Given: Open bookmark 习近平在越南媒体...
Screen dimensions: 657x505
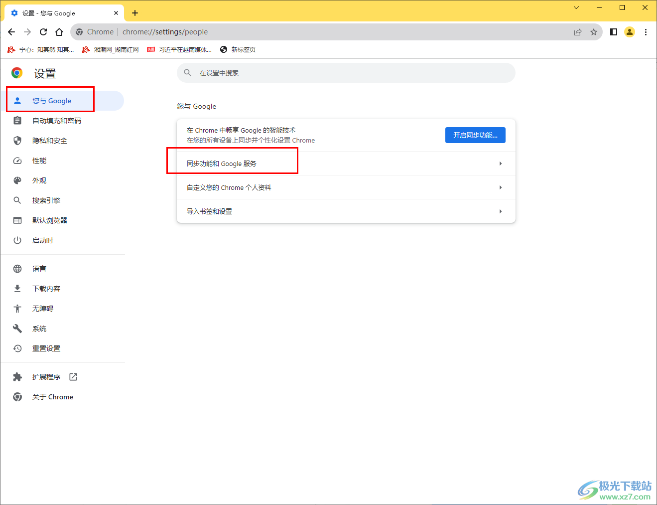Looking at the screenshot, I should 179,49.
